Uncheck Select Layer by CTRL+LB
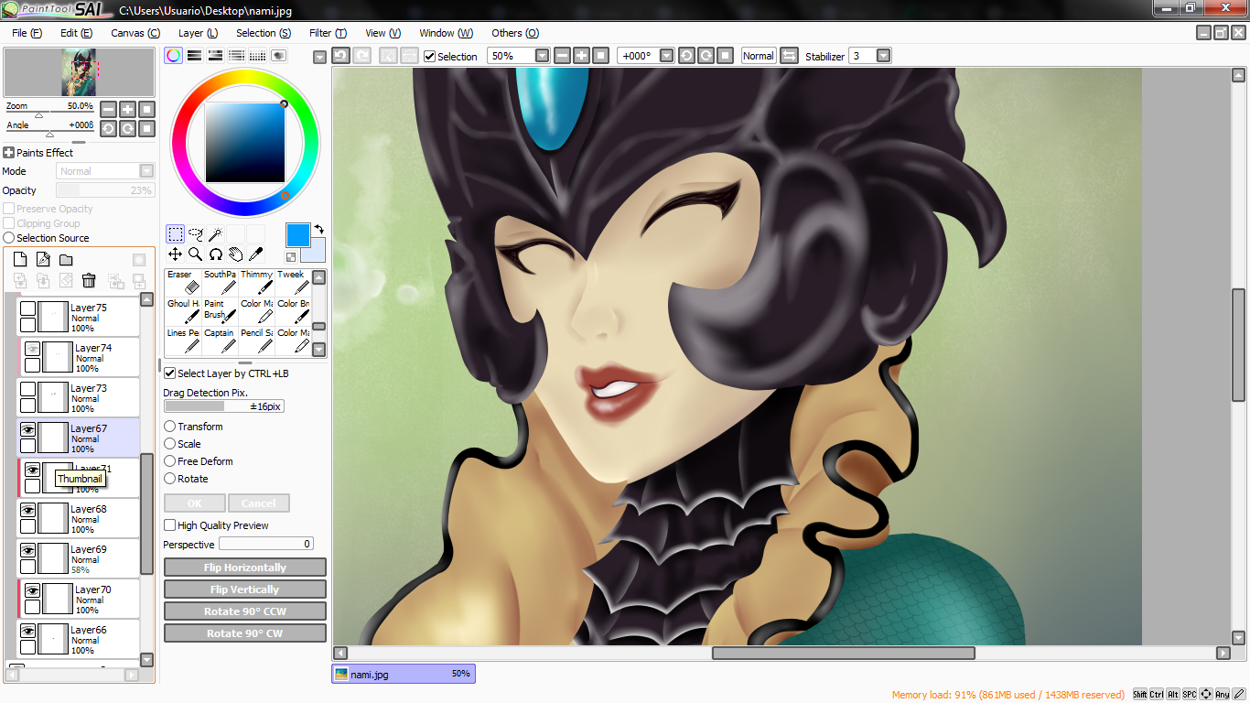Viewport: 1250px width, 703px height. [169, 373]
